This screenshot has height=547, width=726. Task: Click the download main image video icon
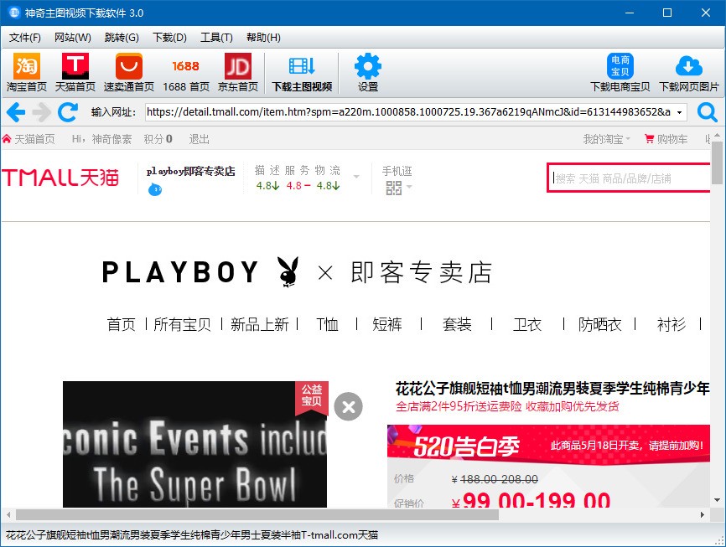pos(302,65)
